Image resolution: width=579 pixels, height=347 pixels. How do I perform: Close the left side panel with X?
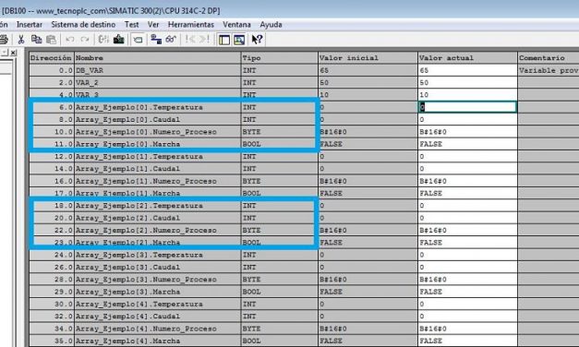click(13, 53)
